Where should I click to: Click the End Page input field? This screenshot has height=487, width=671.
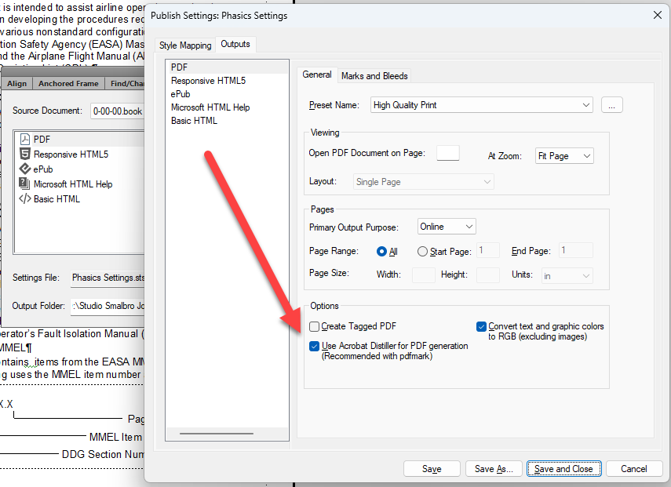pos(575,250)
